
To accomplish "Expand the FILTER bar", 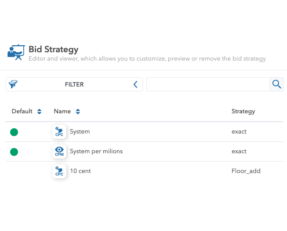I will click(74, 84).
